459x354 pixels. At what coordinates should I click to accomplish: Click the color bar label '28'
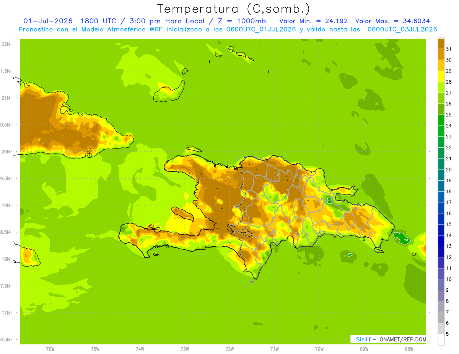(x=449, y=82)
